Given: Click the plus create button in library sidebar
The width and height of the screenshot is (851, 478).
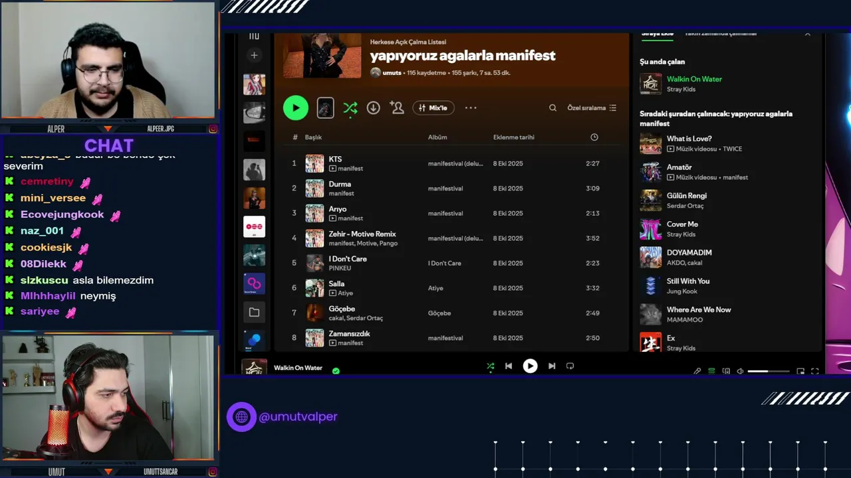Looking at the screenshot, I should click(254, 55).
